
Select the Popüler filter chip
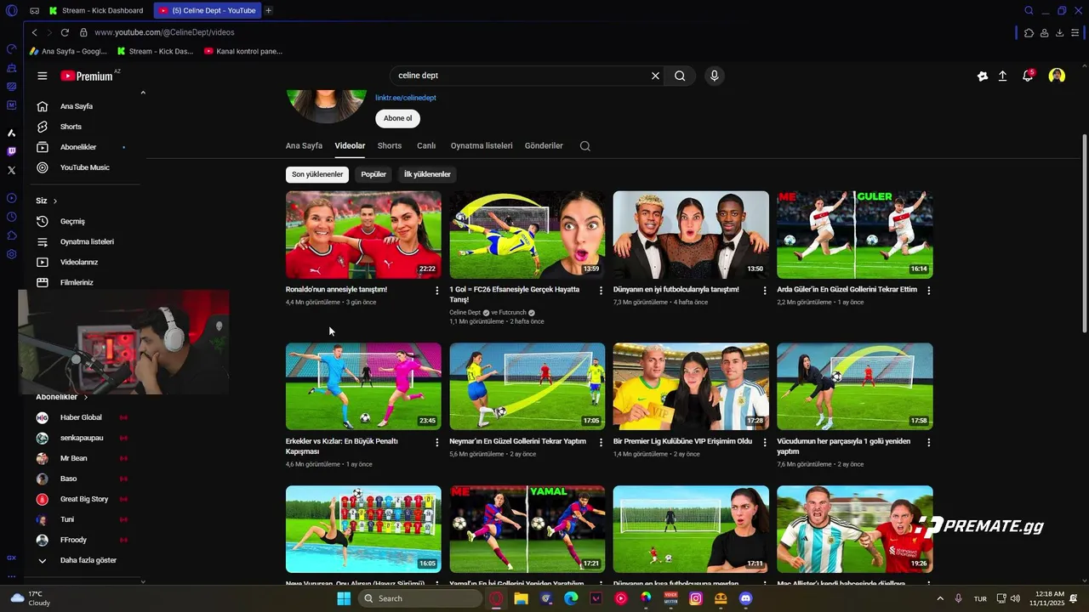click(373, 174)
